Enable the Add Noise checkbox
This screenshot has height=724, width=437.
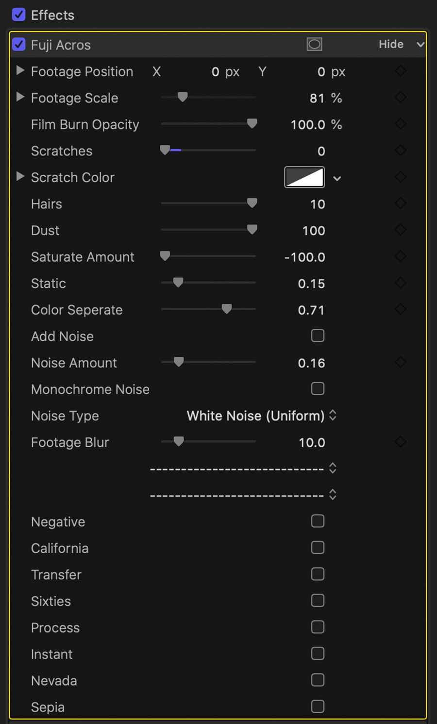(317, 336)
